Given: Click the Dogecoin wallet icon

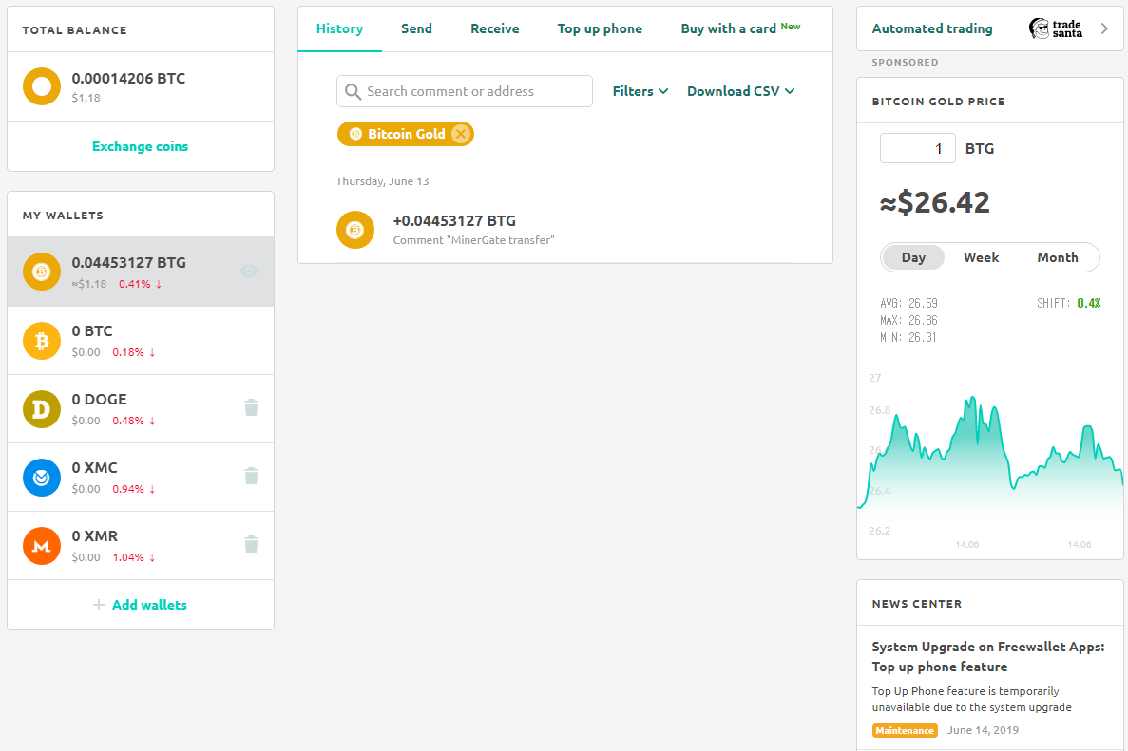Looking at the screenshot, I should [42, 409].
